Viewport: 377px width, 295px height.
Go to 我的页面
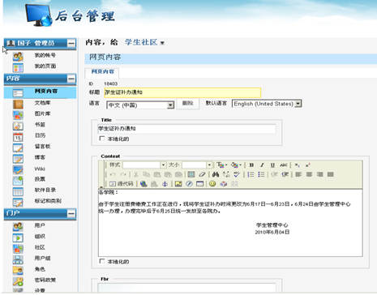coord(45,66)
